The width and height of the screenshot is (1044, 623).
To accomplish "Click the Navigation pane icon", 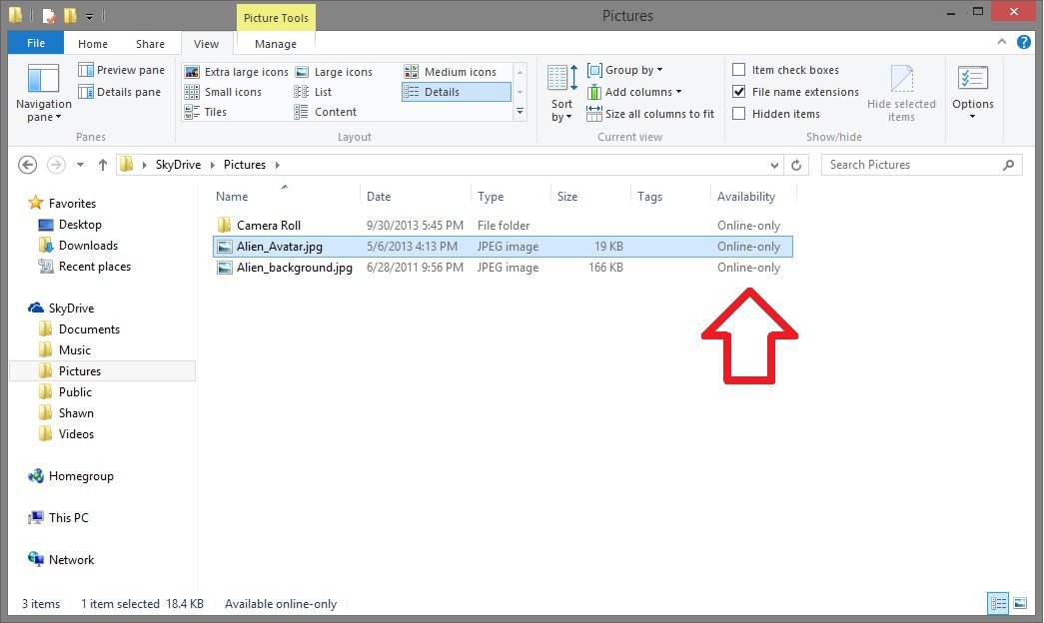I will pos(43,81).
